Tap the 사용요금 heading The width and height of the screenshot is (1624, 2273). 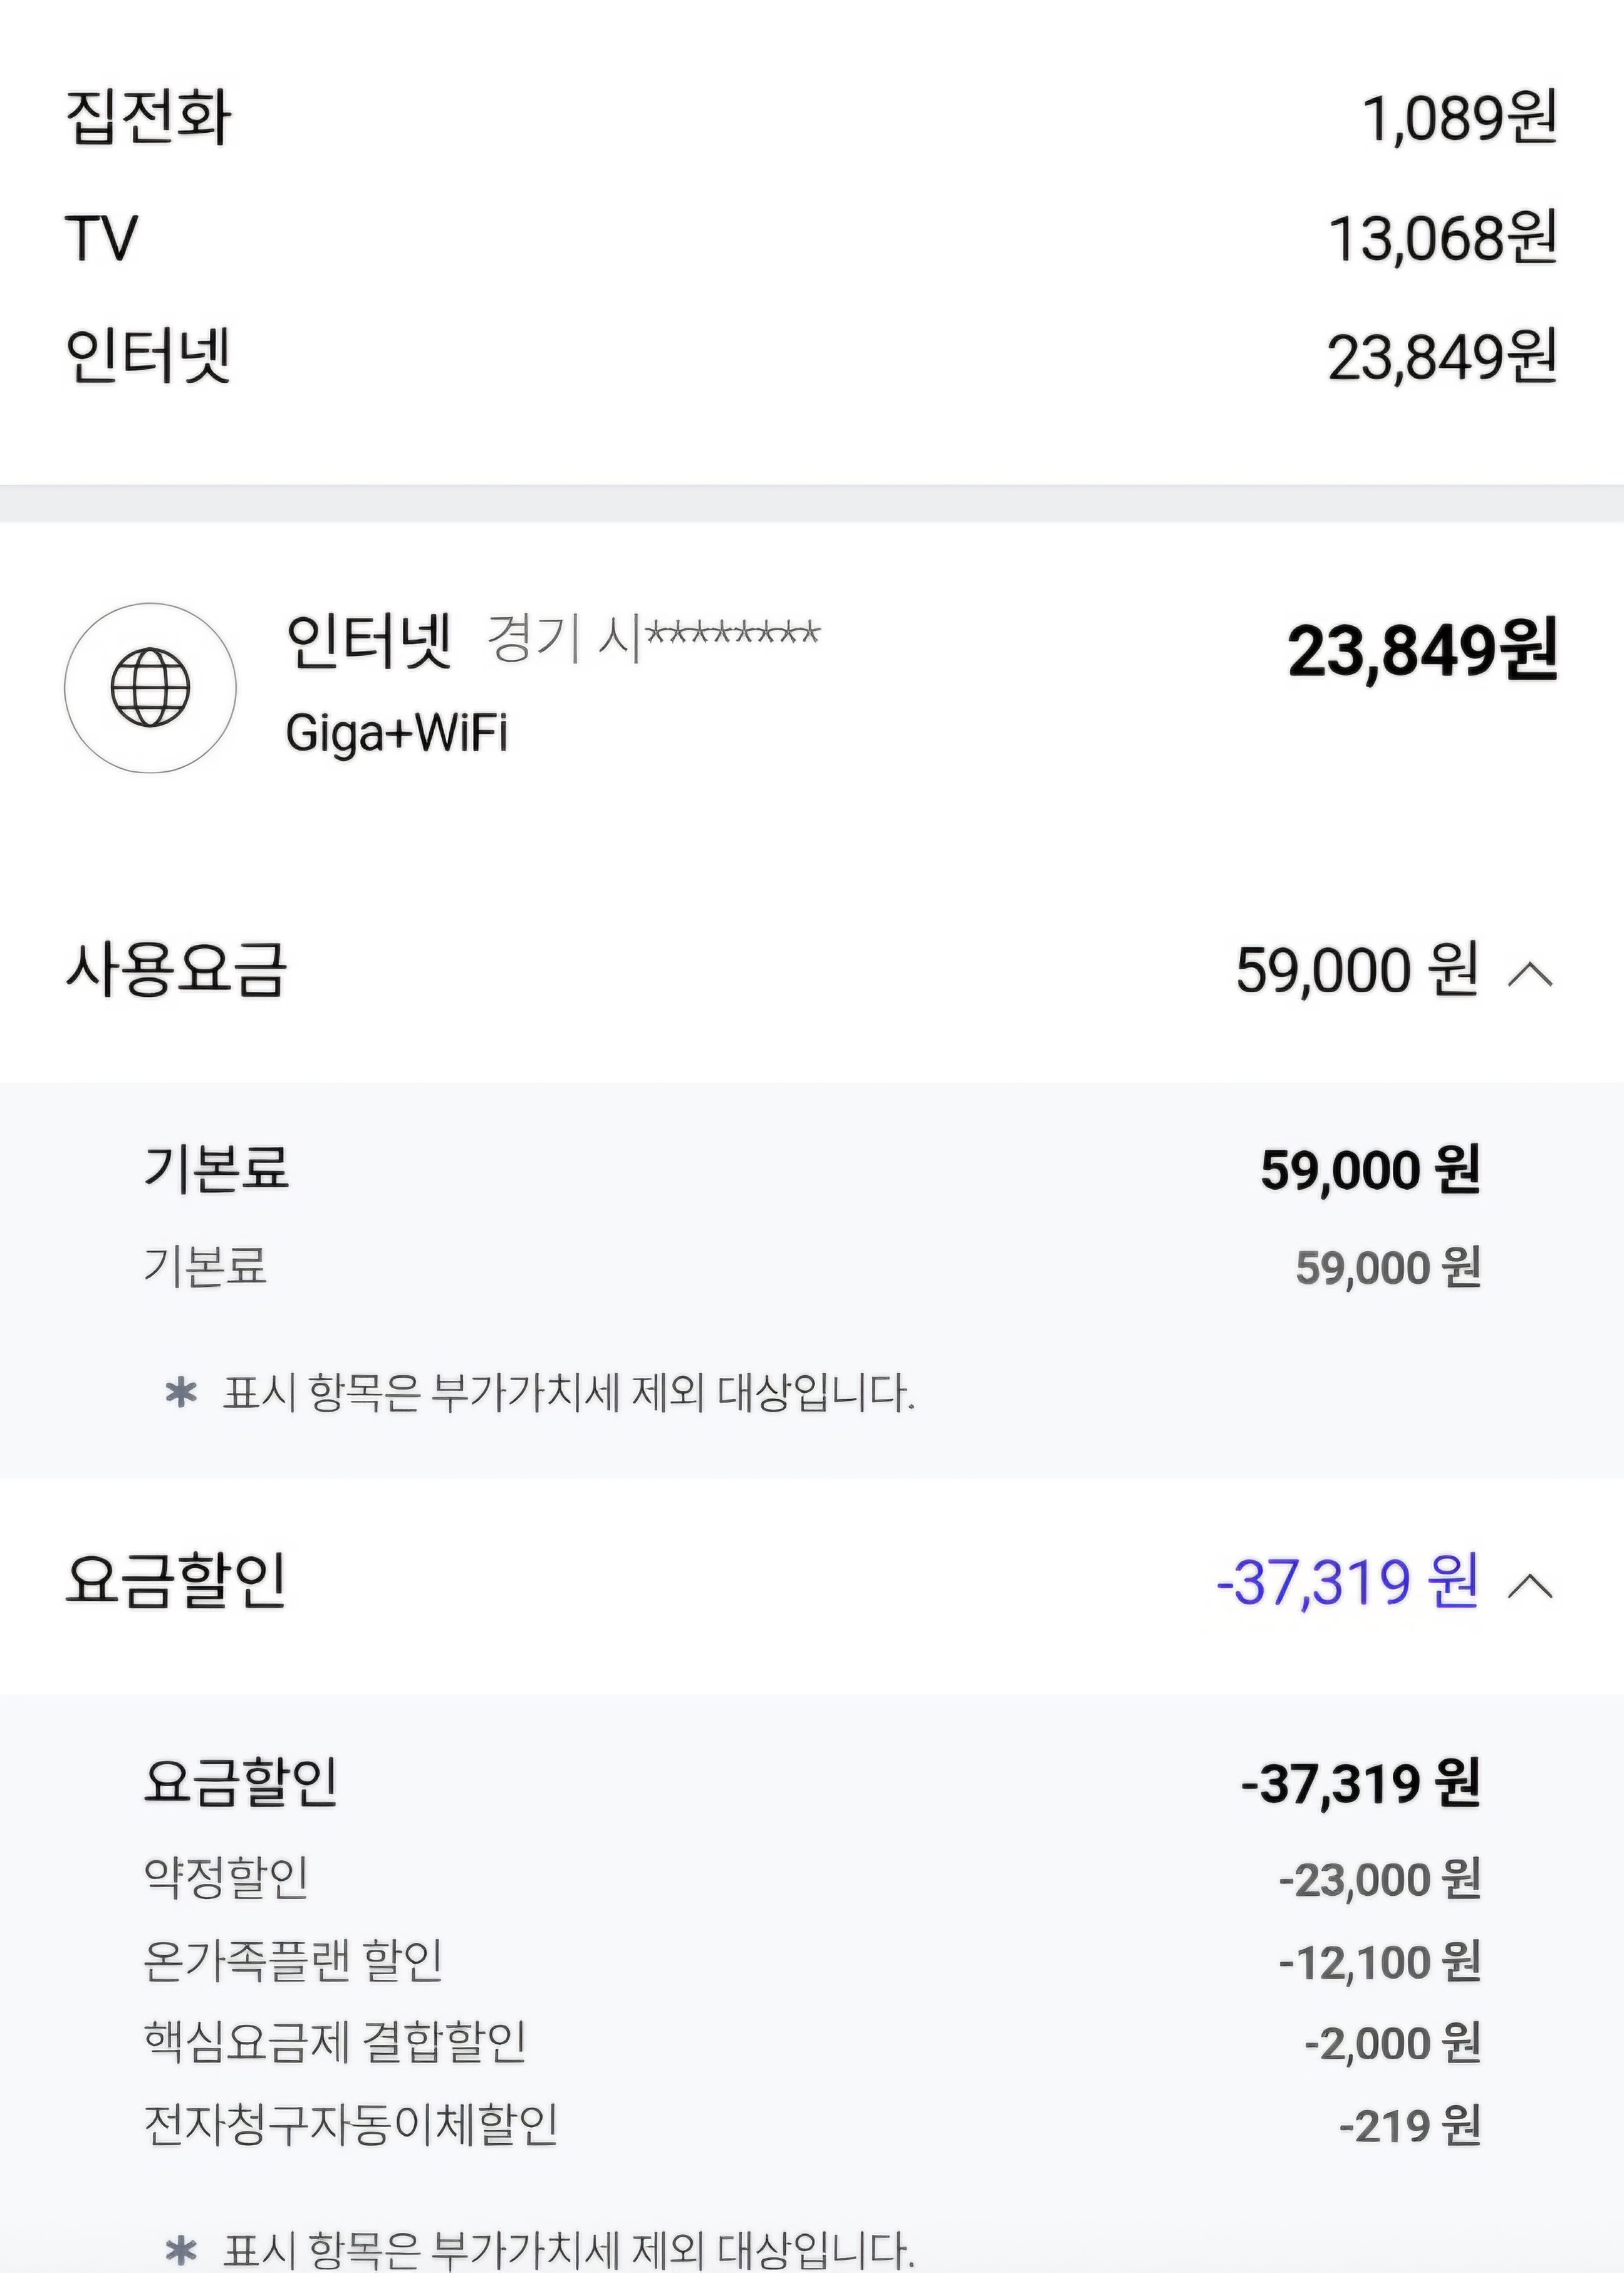(x=176, y=970)
